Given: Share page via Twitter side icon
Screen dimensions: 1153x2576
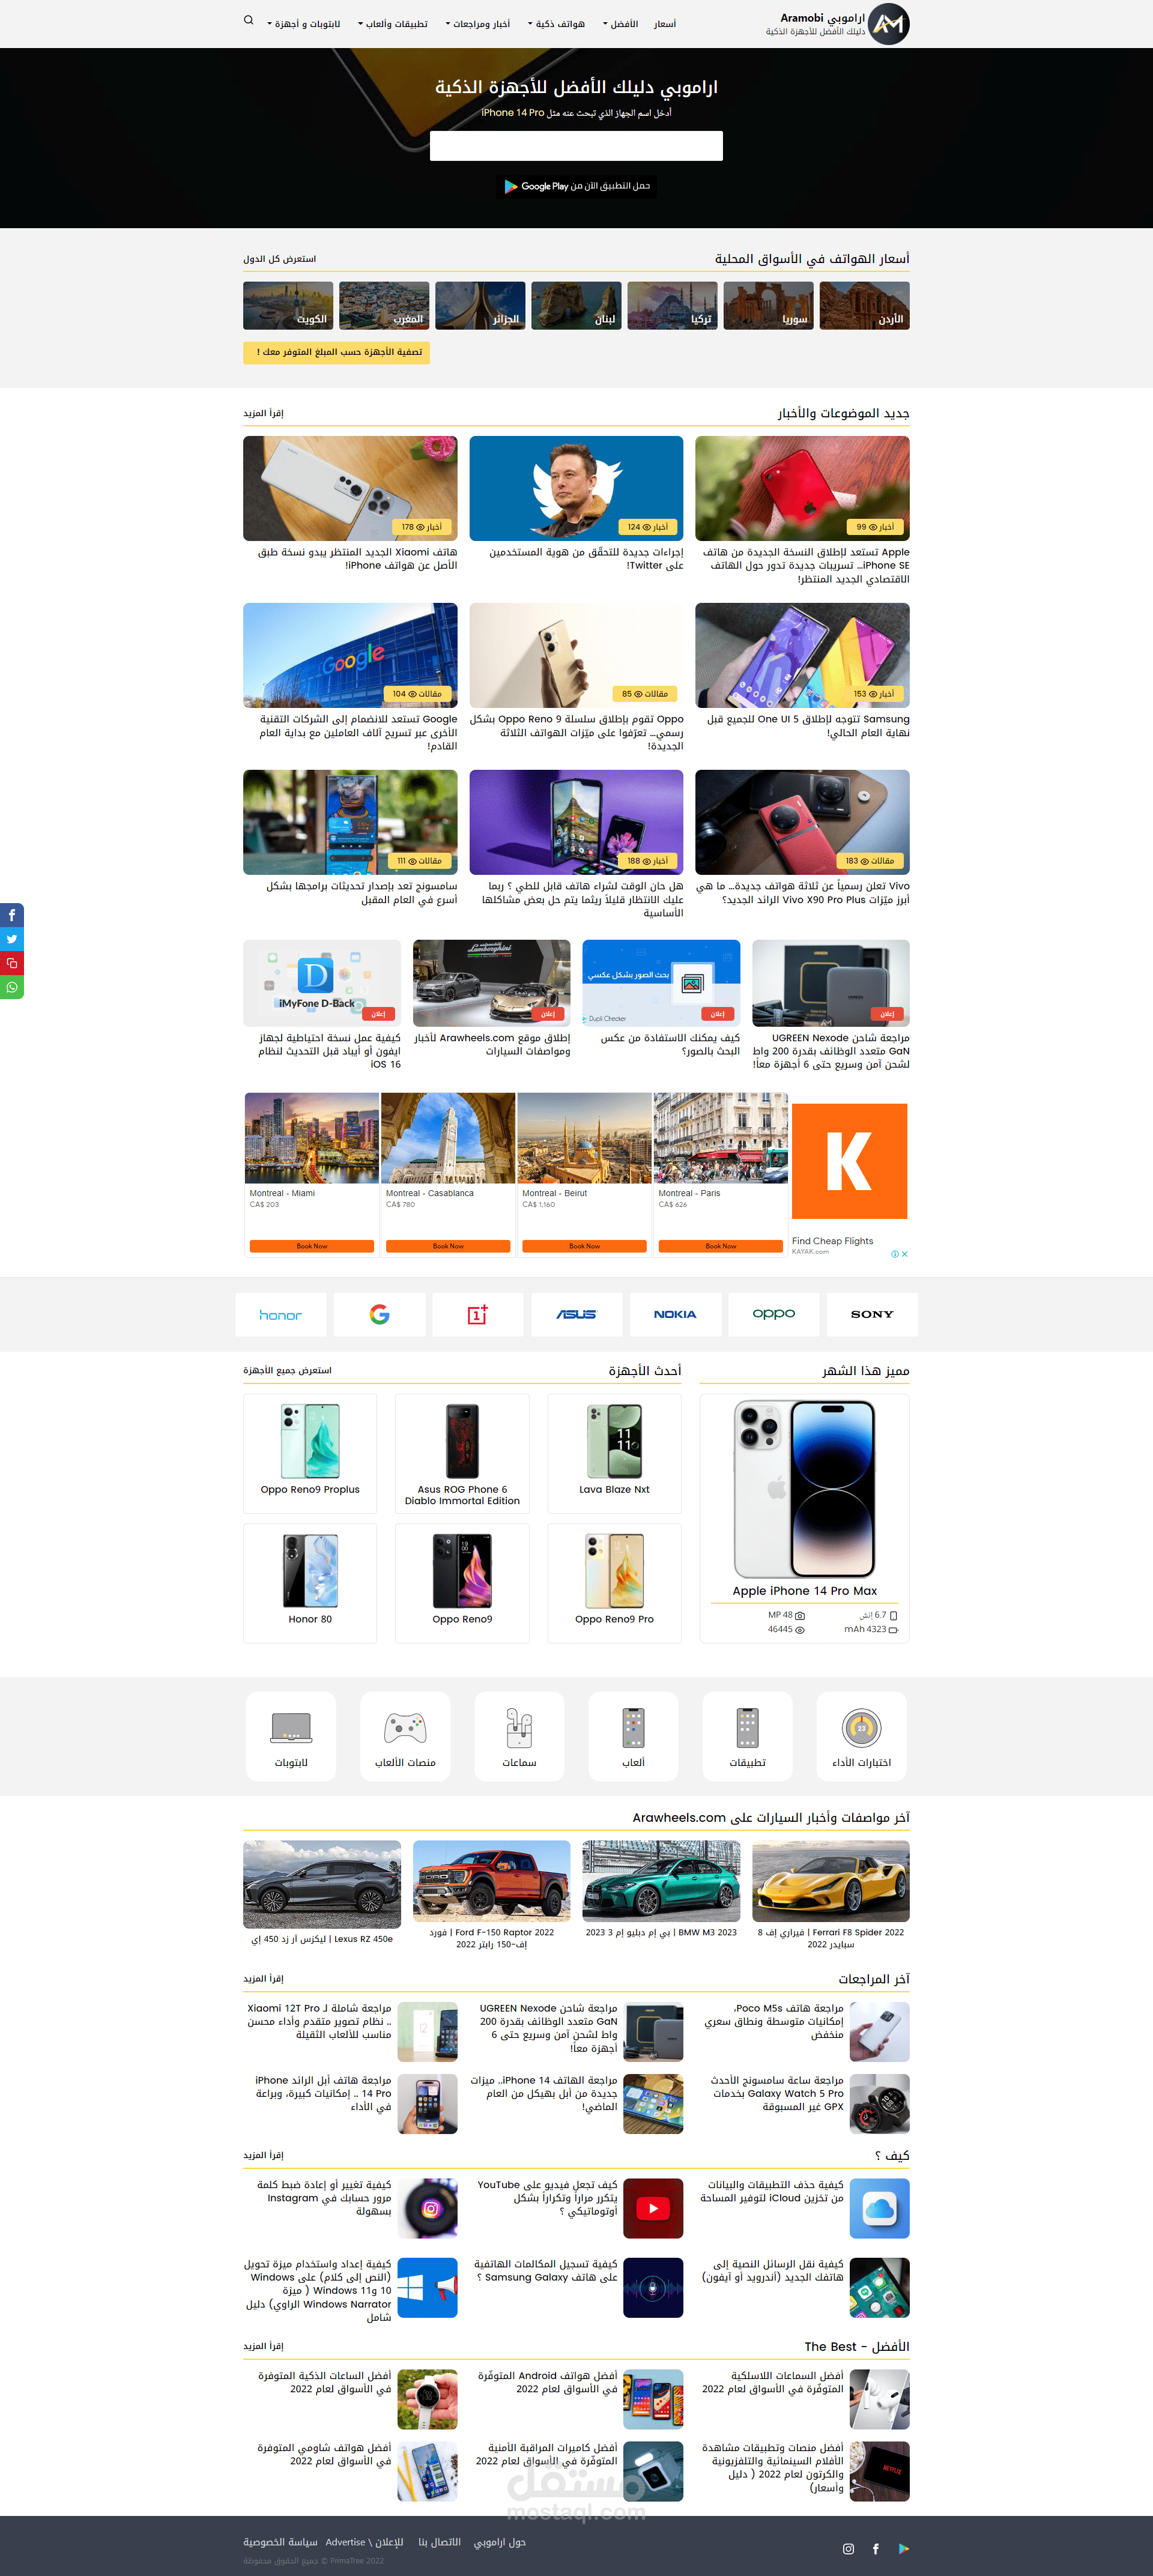Looking at the screenshot, I should (12, 939).
